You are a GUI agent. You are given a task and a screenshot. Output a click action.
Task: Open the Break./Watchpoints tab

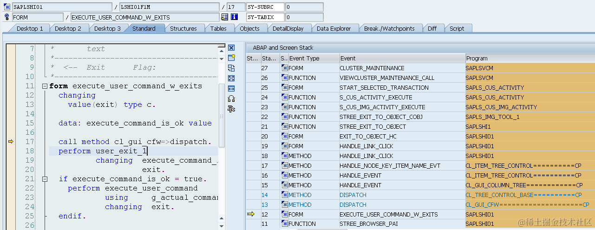(x=389, y=28)
